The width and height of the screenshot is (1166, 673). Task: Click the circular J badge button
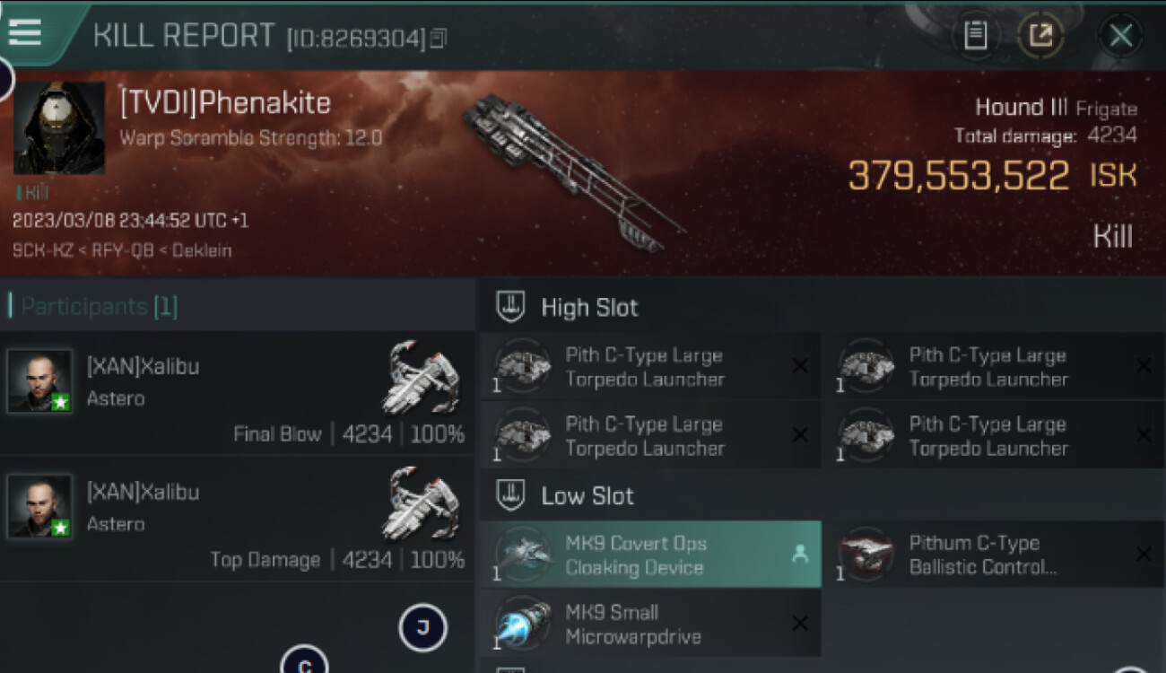(x=422, y=627)
